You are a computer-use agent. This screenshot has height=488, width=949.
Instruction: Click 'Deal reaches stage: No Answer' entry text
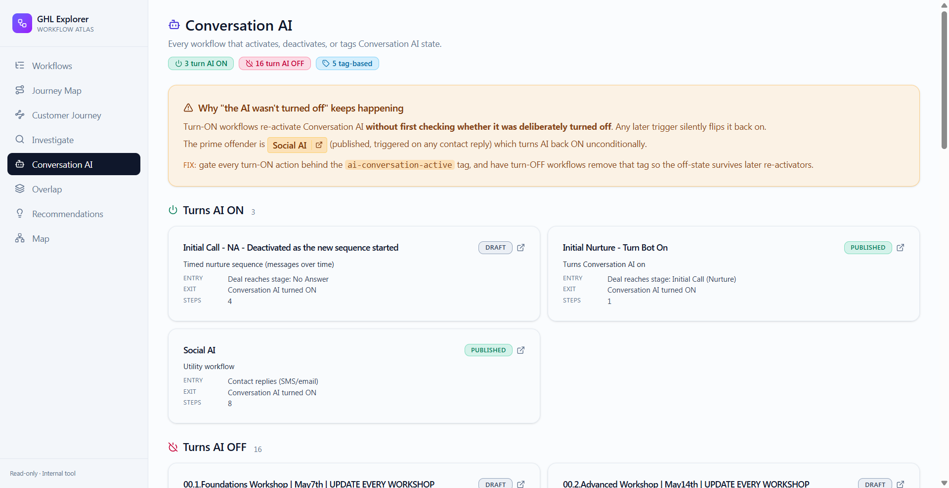click(x=278, y=279)
